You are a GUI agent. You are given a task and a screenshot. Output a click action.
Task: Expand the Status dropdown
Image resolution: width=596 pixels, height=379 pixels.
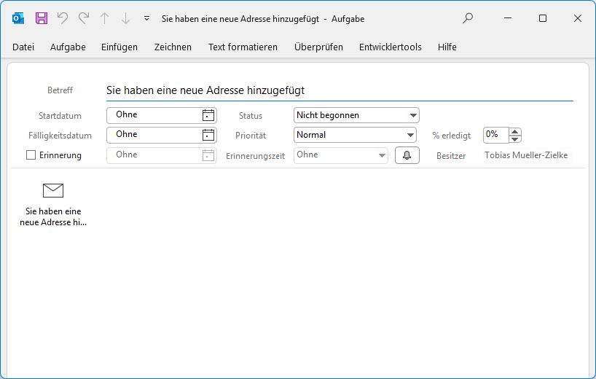coord(413,115)
